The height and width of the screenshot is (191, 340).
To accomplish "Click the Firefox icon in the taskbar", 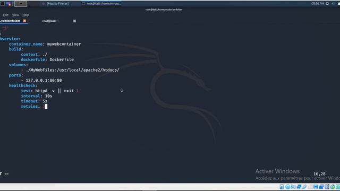I will pyautogui.click(x=44, y=4).
